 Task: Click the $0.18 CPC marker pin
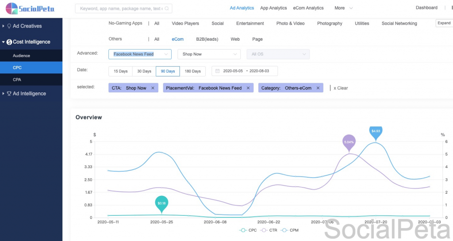tap(161, 204)
